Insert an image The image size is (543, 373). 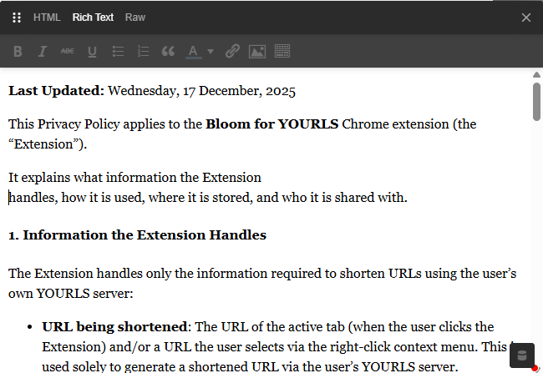point(257,52)
